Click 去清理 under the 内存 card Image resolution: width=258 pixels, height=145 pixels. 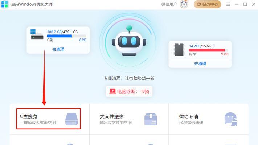click(x=200, y=64)
